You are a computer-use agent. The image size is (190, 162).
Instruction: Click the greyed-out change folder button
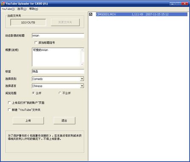65,22
